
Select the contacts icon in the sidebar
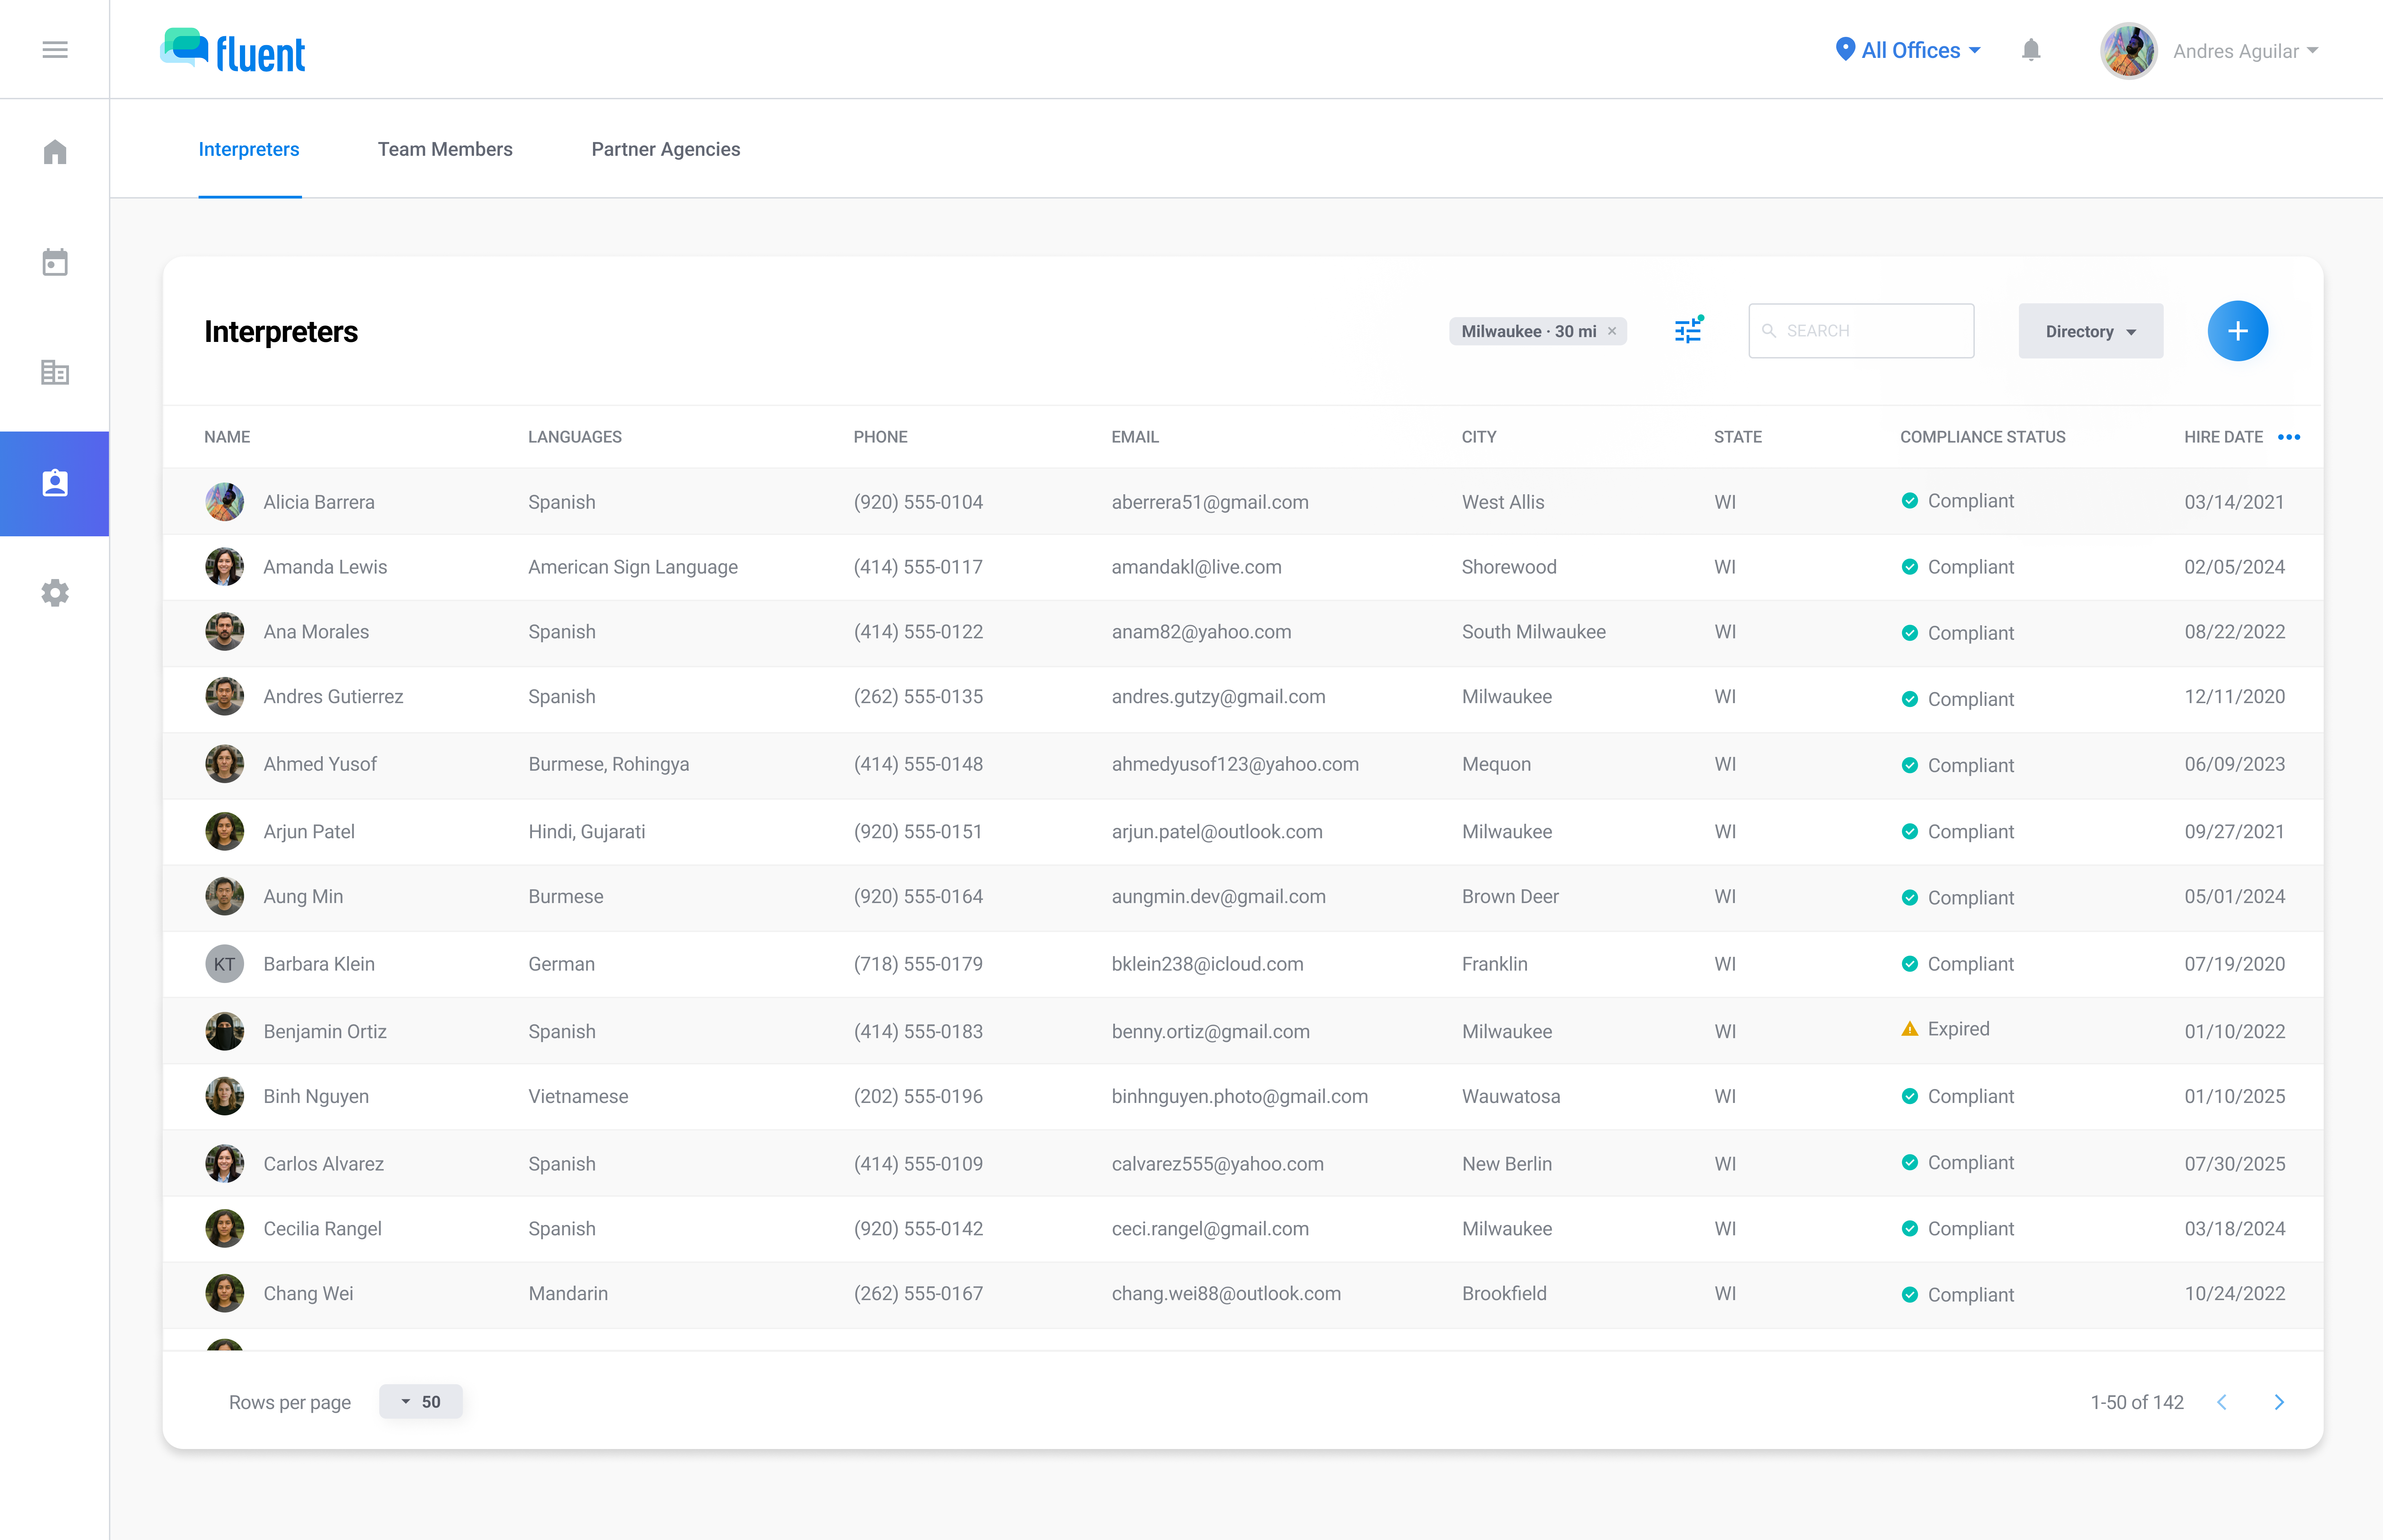(x=55, y=483)
